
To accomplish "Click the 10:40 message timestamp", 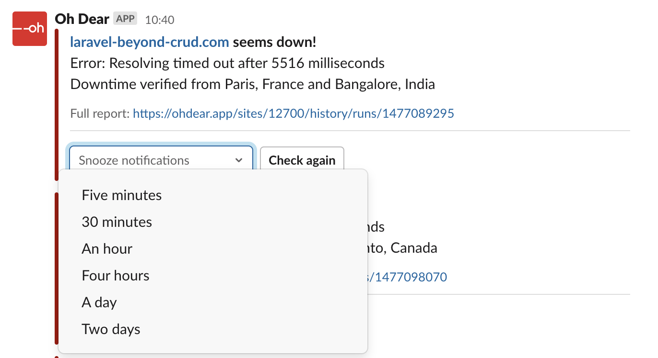I will pyautogui.click(x=160, y=20).
